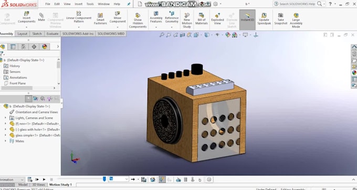The height and width of the screenshot is (190, 357).
Task: Open Bill of Materials
Action: (201, 19)
